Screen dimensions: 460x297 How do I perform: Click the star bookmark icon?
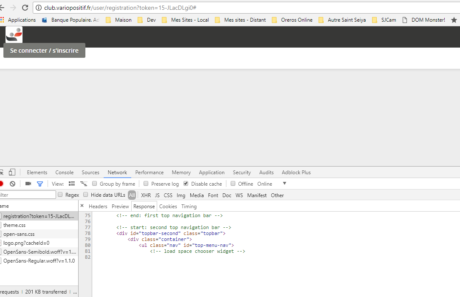454,20
